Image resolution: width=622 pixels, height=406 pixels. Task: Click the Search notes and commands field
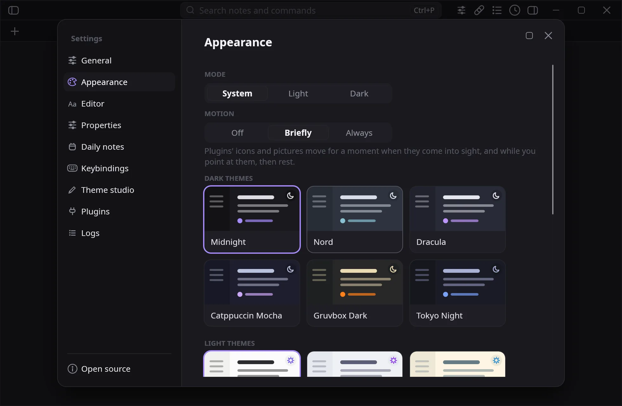[311, 10]
